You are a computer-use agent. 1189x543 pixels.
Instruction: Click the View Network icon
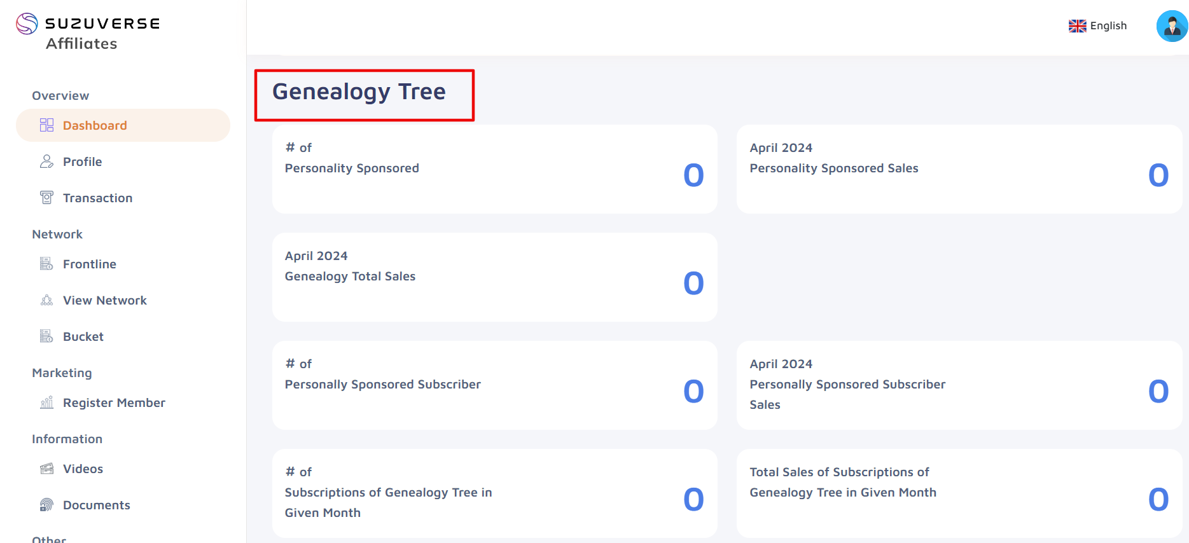(46, 300)
